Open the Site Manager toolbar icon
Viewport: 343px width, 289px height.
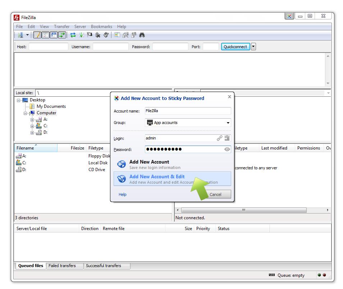click(x=20, y=35)
